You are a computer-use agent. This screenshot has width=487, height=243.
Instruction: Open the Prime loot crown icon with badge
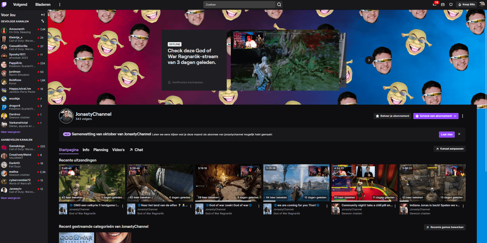click(x=435, y=4)
